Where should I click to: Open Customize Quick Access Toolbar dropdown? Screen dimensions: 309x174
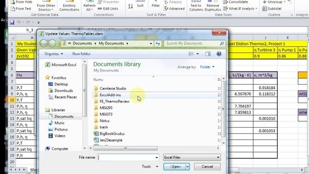coord(39,23)
